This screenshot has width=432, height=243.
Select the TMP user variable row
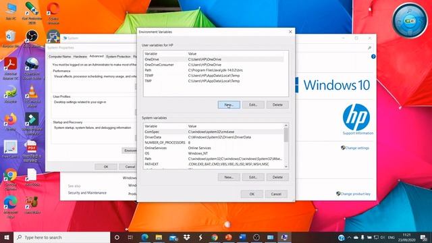pos(213,81)
